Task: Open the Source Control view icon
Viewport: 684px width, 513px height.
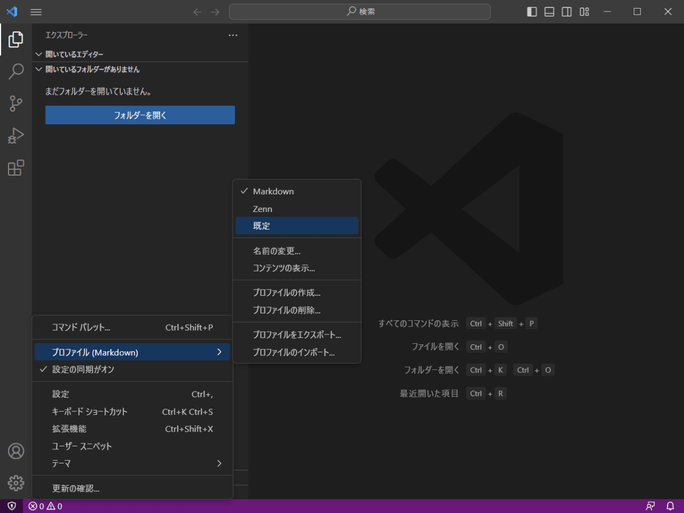Action: tap(16, 104)
